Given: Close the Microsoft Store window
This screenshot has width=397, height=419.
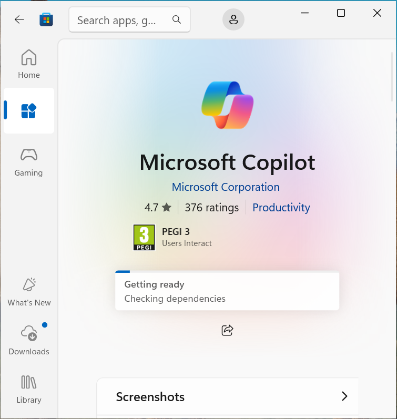Looking at the screenshot, I should tap(377, 13).
